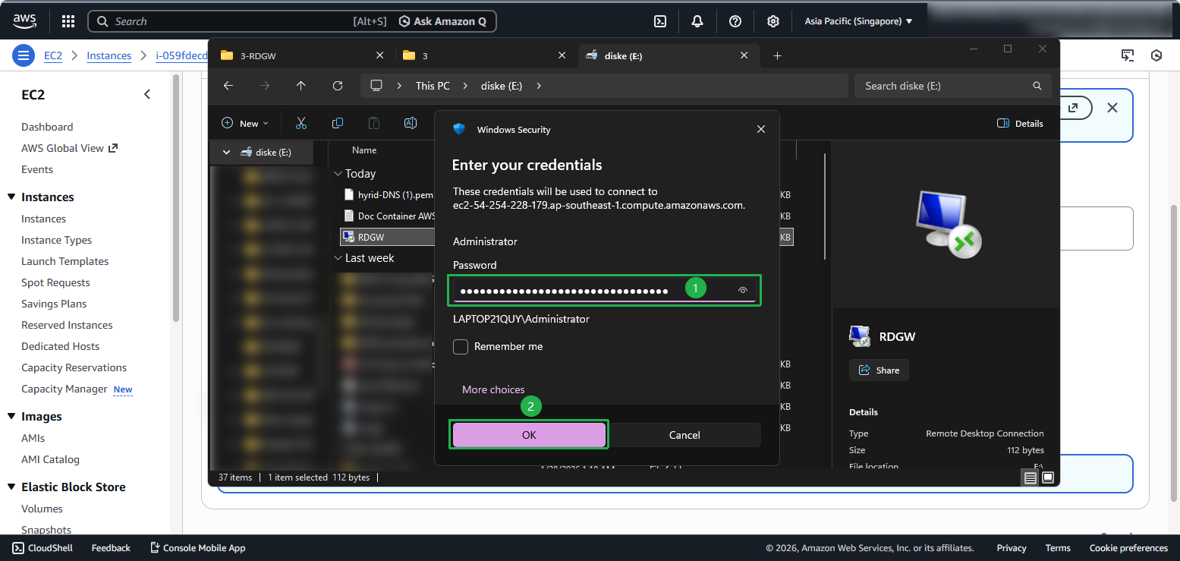Click OK to submit credentials
1180x561 pixels.
point(529,435)
